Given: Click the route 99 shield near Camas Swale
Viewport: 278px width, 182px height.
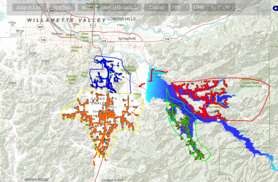Looking at the screenshot, I should 108,92.
